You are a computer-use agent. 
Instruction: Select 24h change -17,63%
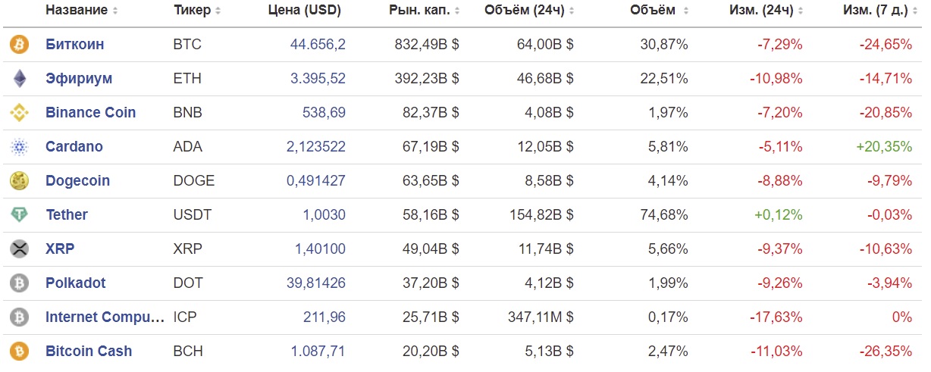[776, 317]
